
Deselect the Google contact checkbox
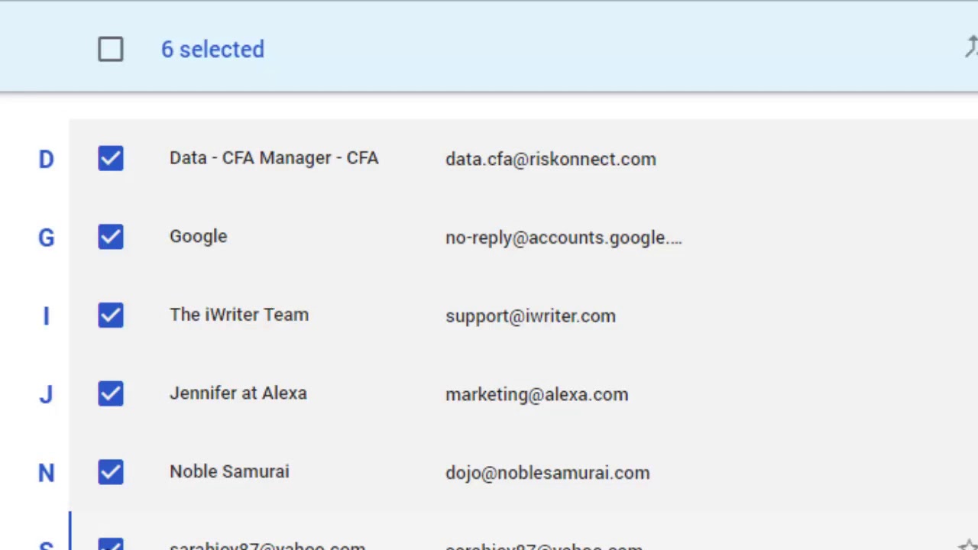click(111, 237)
